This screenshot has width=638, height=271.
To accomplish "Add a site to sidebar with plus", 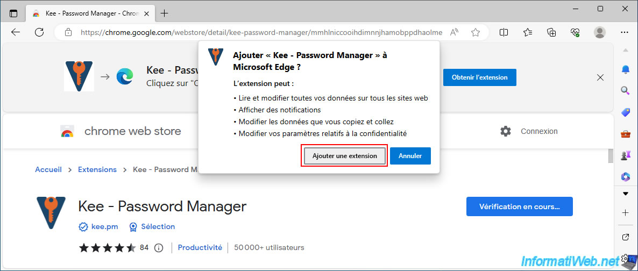I will (x=625, y=213).
